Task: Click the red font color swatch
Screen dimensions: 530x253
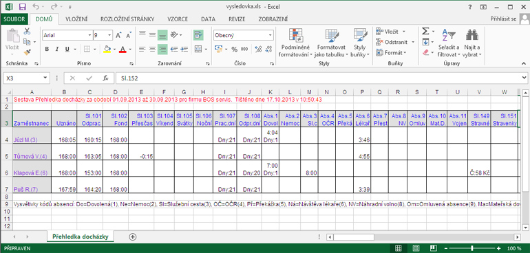Action: [x=123, y=49]
